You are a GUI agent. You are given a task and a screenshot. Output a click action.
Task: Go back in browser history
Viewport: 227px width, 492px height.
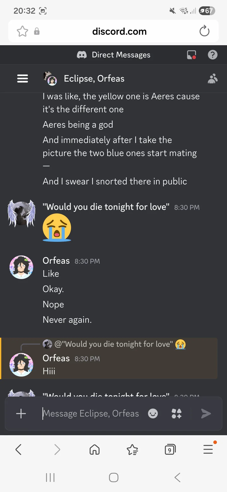[x=18, y=450]
